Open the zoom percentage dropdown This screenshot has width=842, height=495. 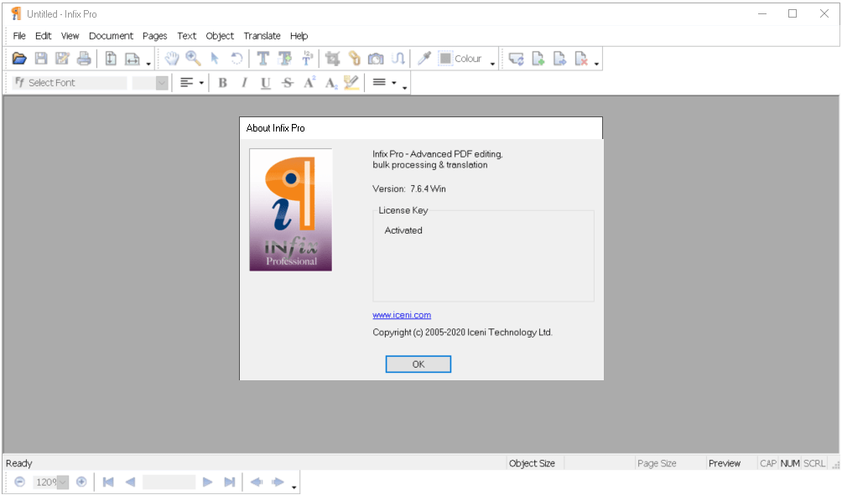pyautogui.click(x=63, y=482)
